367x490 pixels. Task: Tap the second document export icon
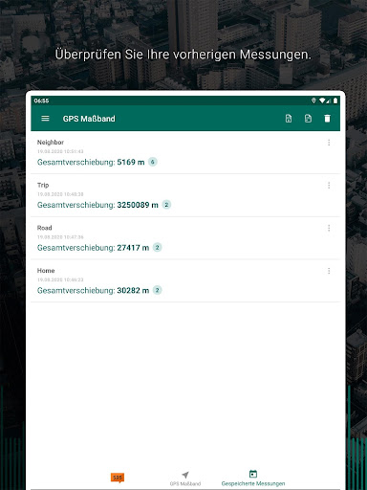click(x=308, y=119)
